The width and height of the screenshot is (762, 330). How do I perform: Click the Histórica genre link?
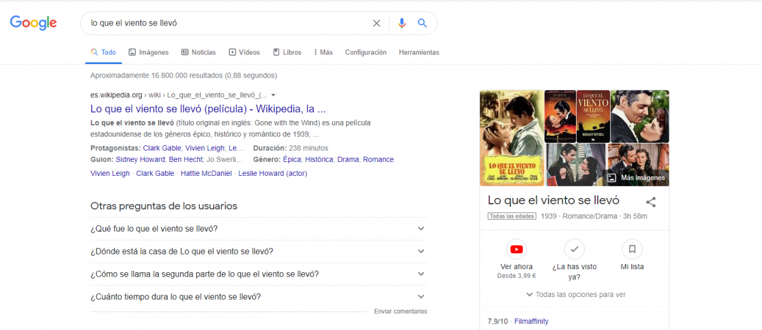tap(320, 159)
